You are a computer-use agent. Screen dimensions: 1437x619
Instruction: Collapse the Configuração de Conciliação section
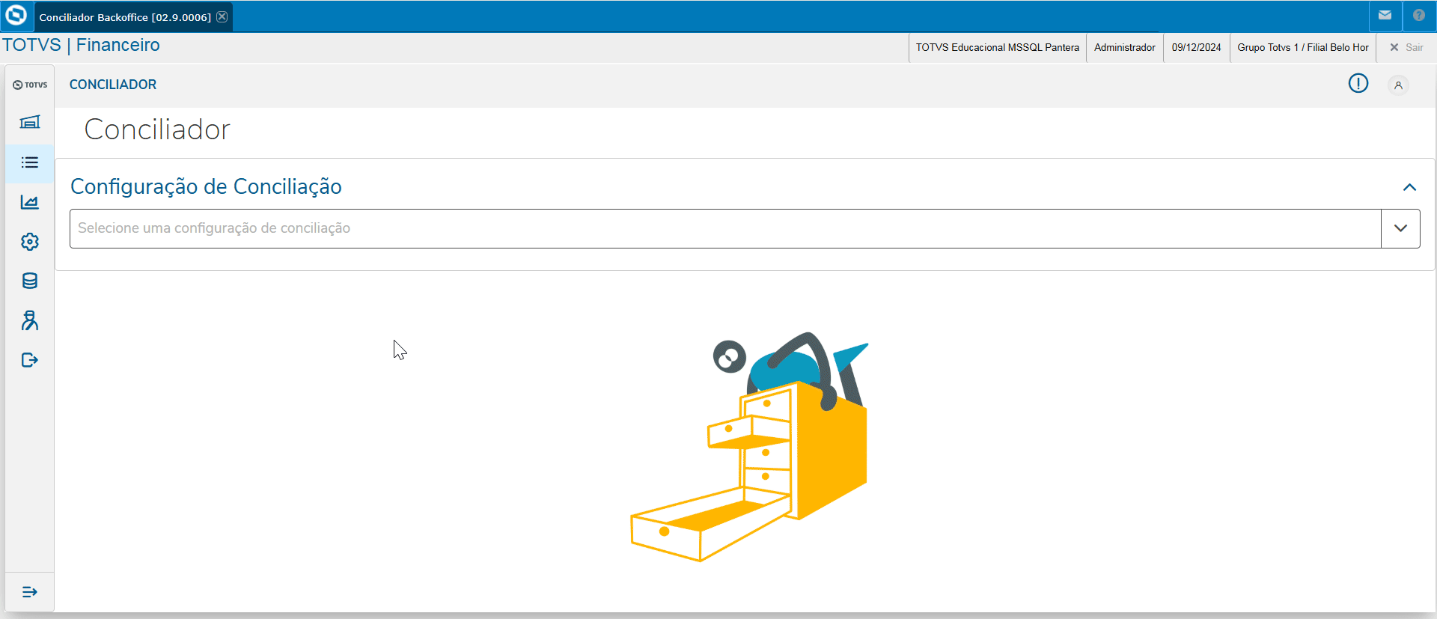(1409, 187)
